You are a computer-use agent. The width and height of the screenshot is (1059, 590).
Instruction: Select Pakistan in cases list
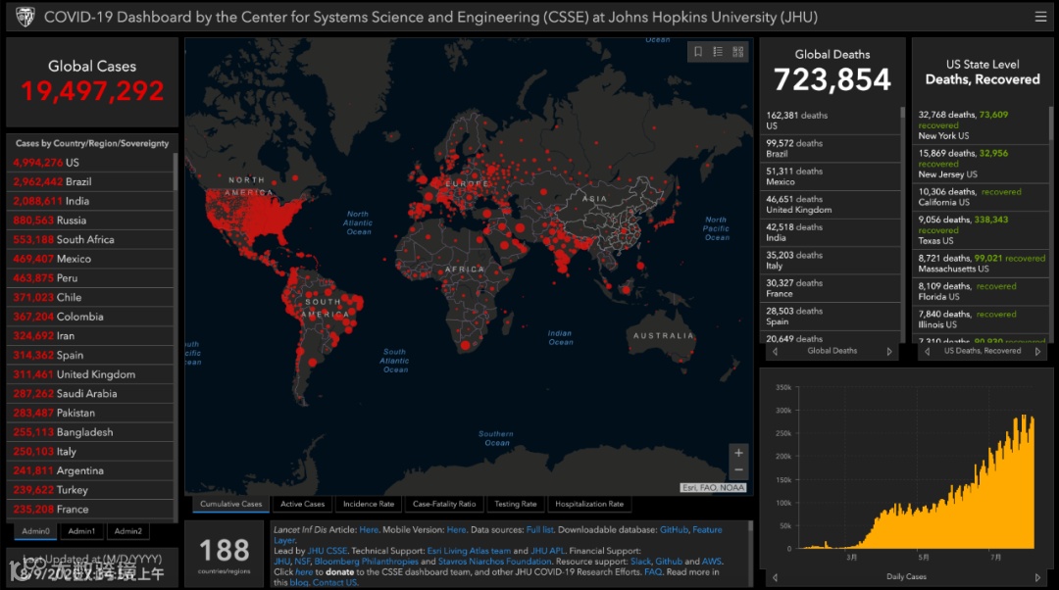pyautogui.click(x=91, y=413)
